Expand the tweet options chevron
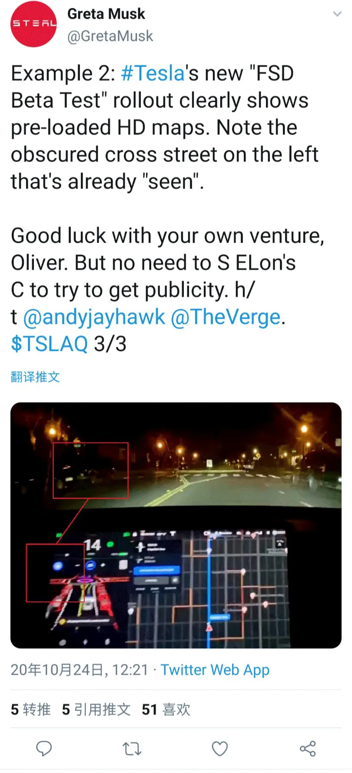Screen dimensions: 352x773 [337, 14]
